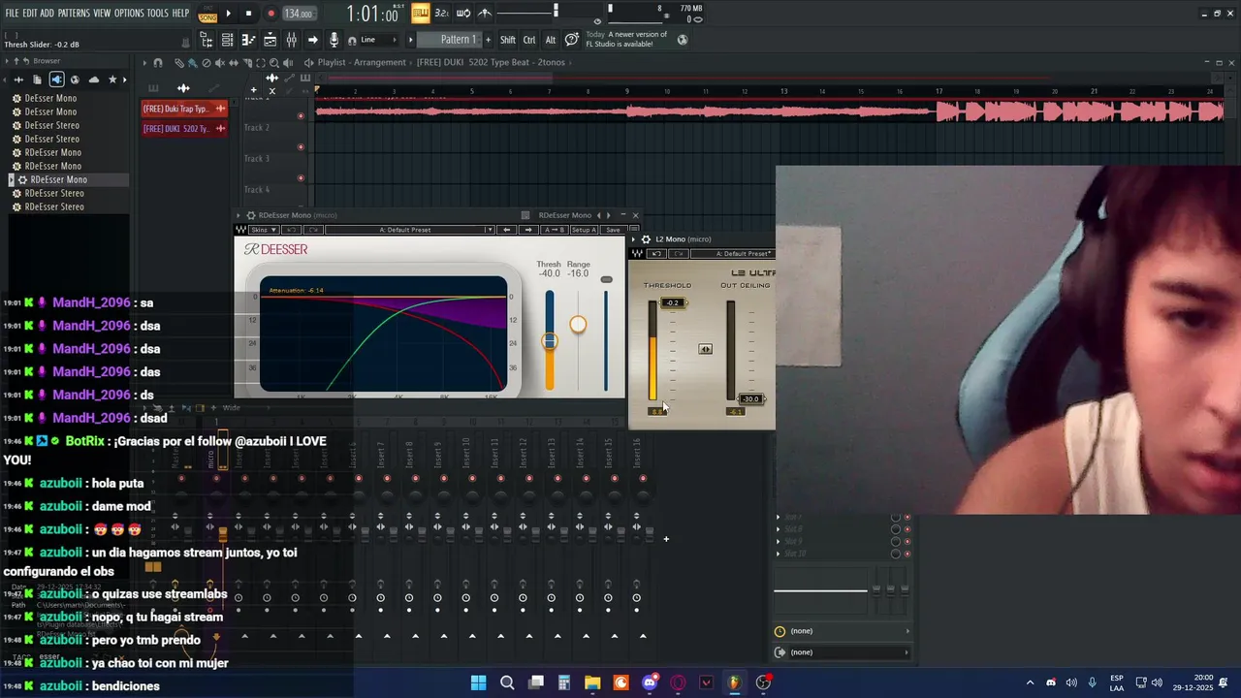
Task: Click the undo arrow in RDeEsser toolbar
Action: point(291,230)
